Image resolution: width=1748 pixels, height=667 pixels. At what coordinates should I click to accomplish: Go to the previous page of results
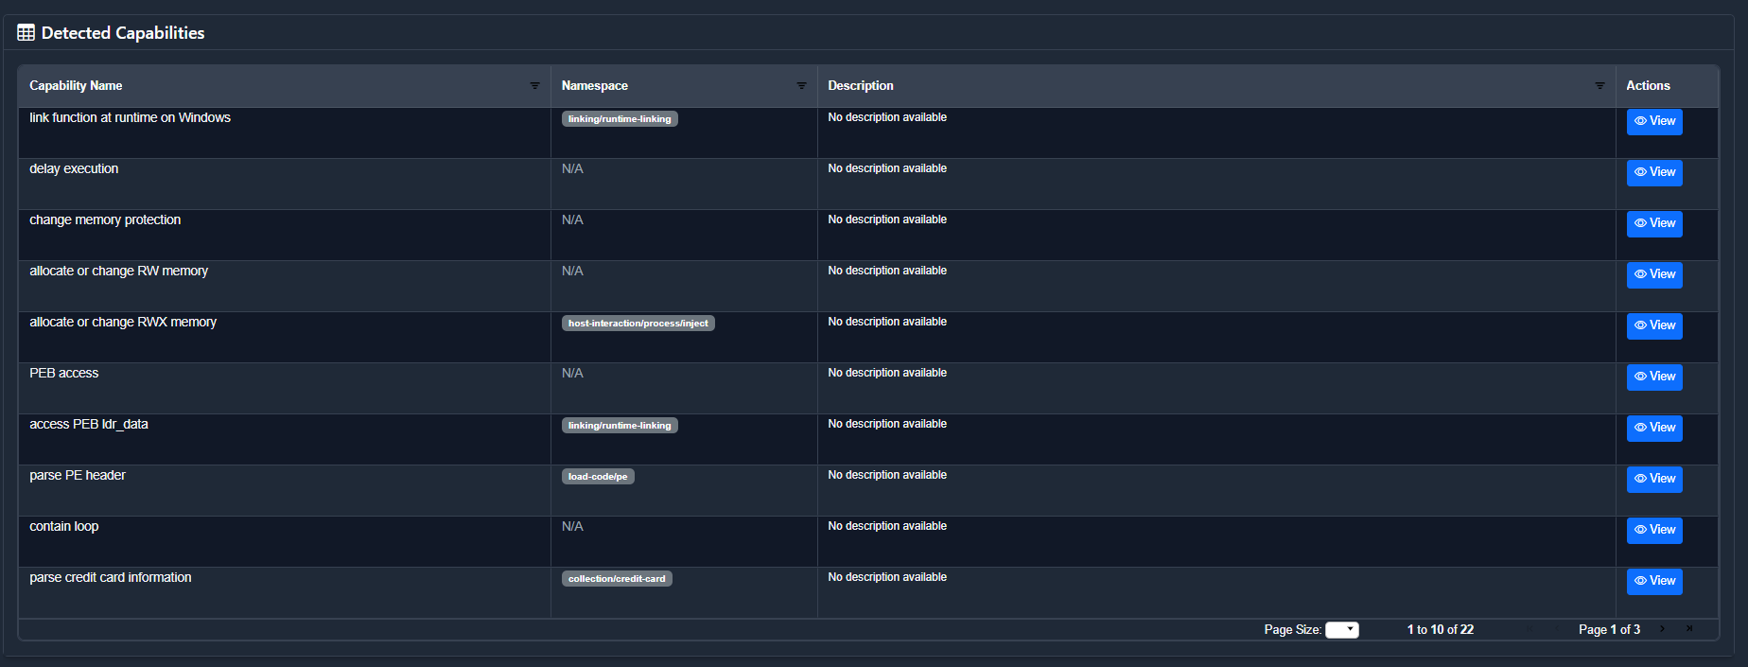point(1557,628)
